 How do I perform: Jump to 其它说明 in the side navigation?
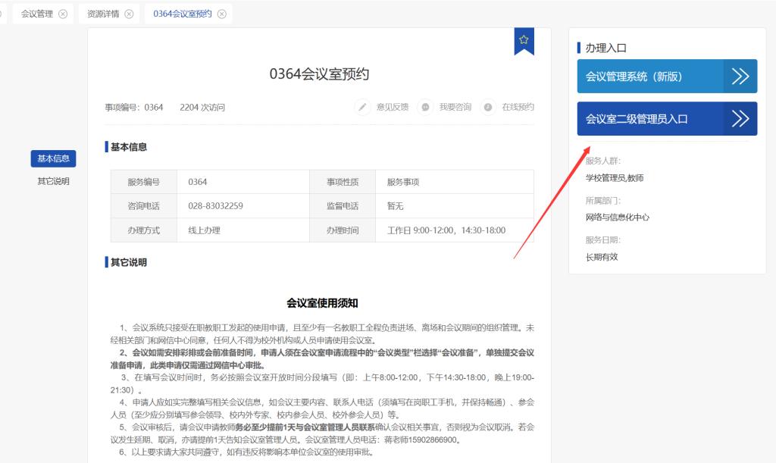pyautogui.click(x=53, y=181)
